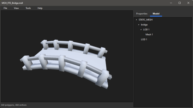This screenshot has width=193, height=108.
Task: Open the File menu
Action: tap(5, 8)
